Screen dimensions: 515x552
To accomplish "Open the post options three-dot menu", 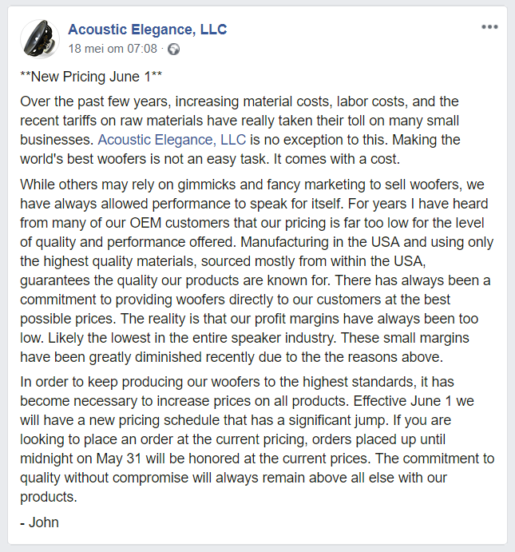I will 489,26.
